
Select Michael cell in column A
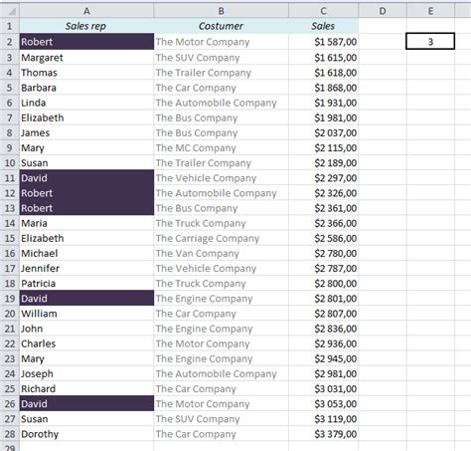pyautogui.click(x=86, y=253)
